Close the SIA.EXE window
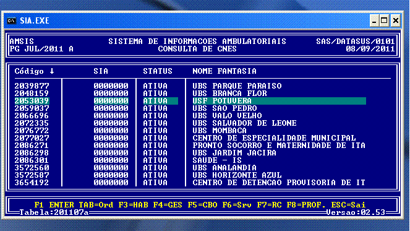The image size is (410, 231). [x=396, y=20]
